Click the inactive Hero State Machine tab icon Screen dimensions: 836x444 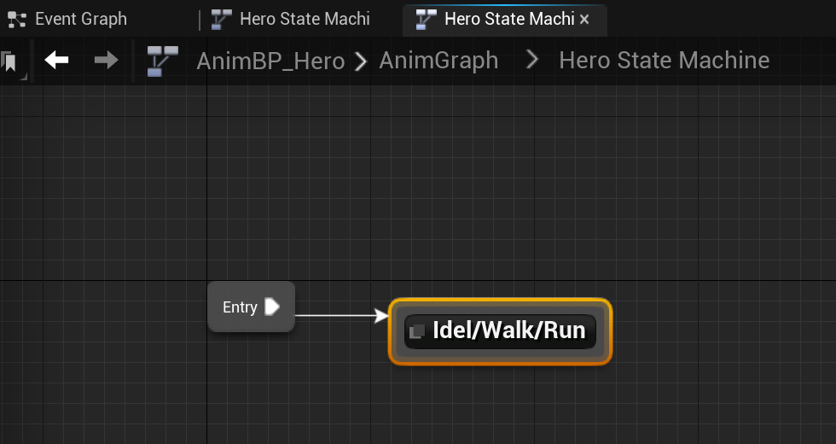pyautogui.click(x=222, y=19)
